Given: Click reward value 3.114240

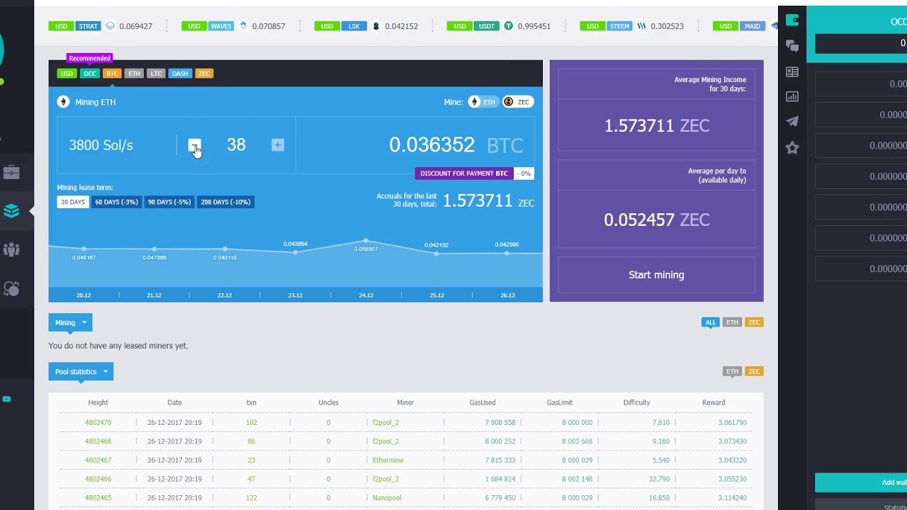Looking at the screenshot, I should point(732,498).
